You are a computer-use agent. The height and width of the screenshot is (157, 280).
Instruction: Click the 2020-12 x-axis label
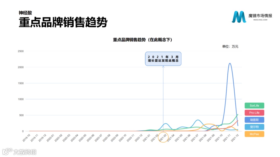tap(138, 138)
